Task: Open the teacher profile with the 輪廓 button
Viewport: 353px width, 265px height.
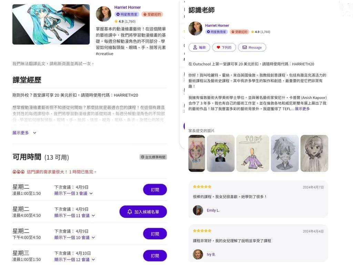Action: coord(199,47)
